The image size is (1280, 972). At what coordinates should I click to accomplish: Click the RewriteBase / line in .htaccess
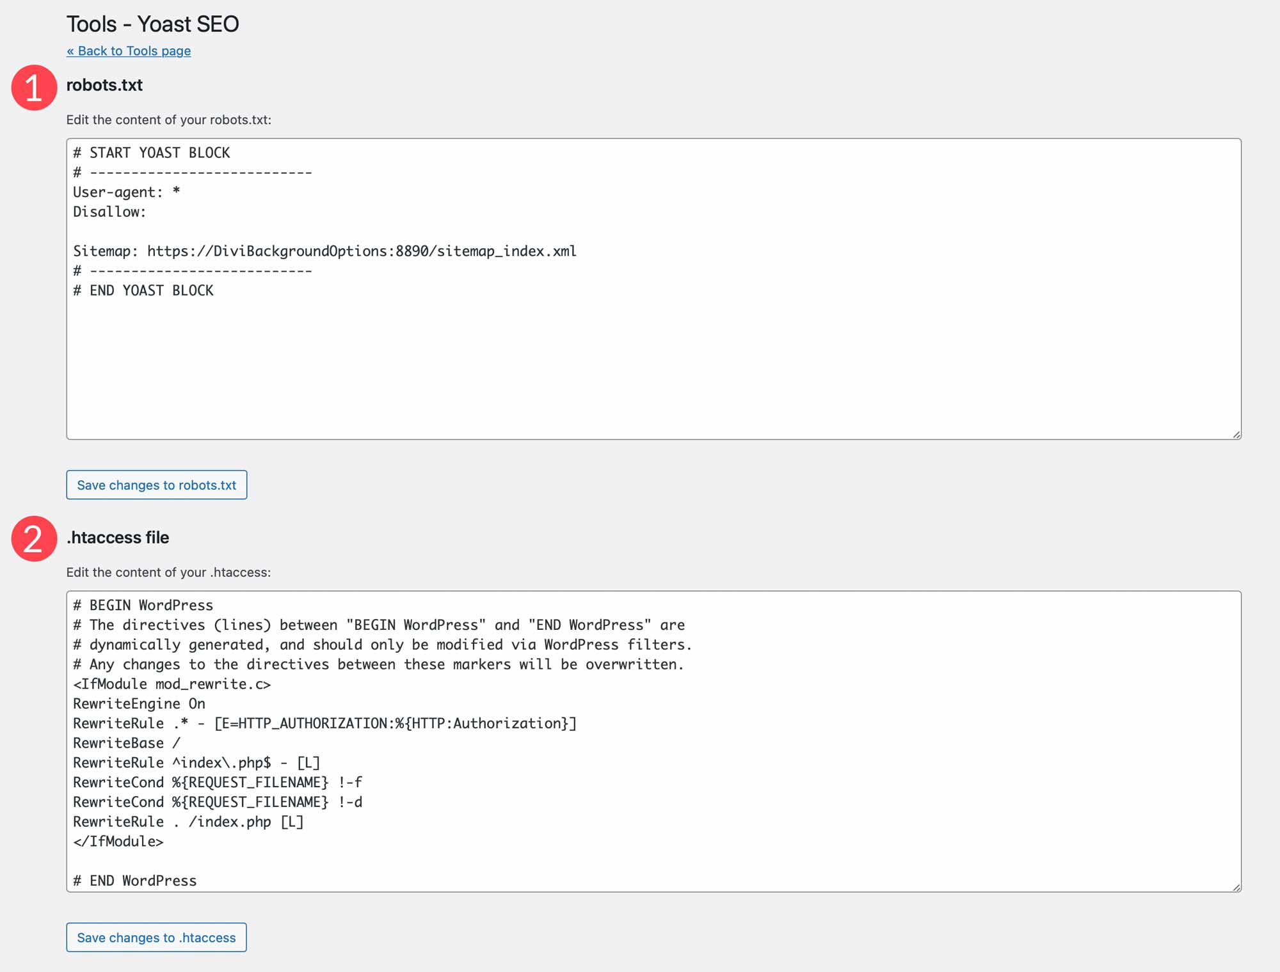coord(127,743)
